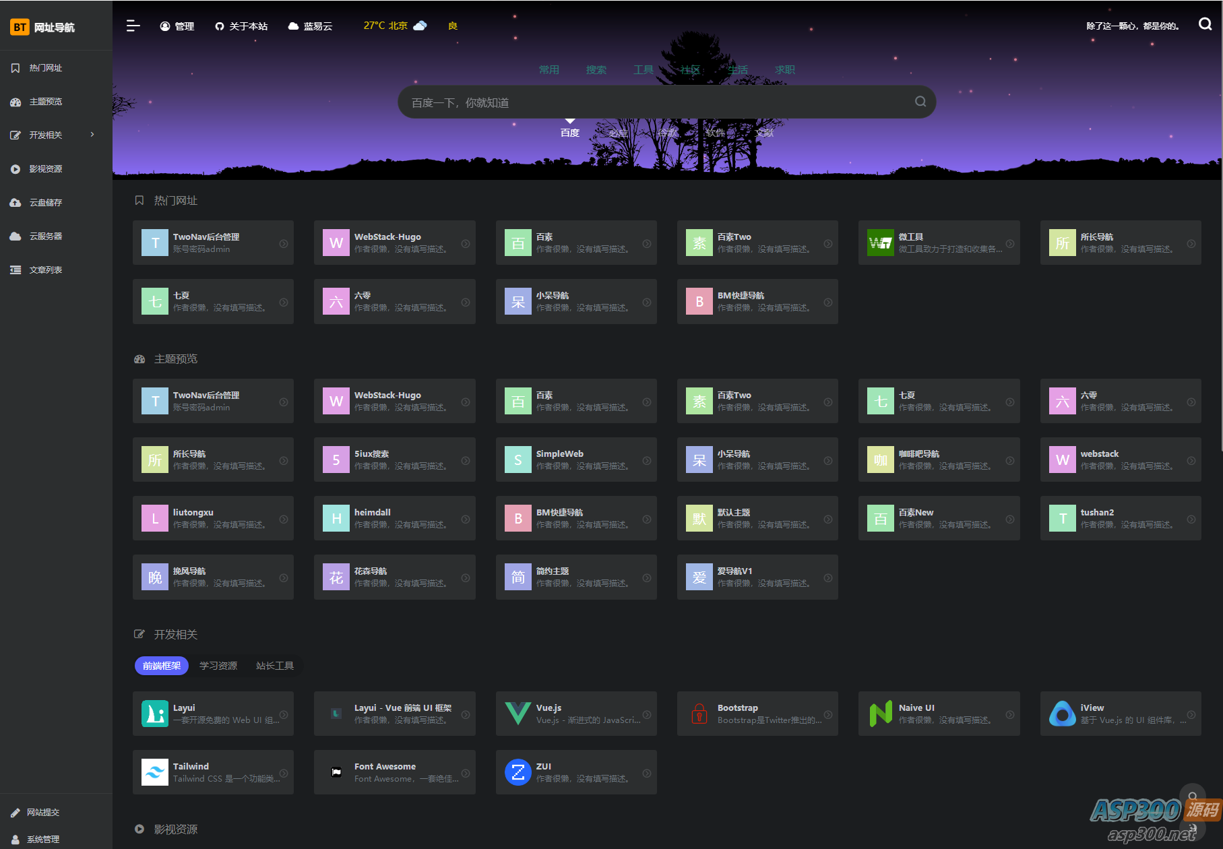Select the 软件 search engine option

click(716, 133)
